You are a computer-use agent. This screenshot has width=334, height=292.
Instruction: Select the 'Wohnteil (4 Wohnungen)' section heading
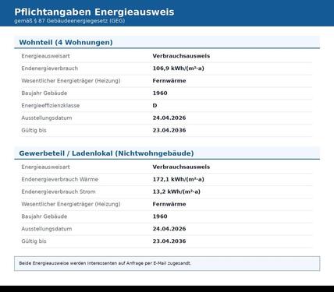(x=66, y=42)
